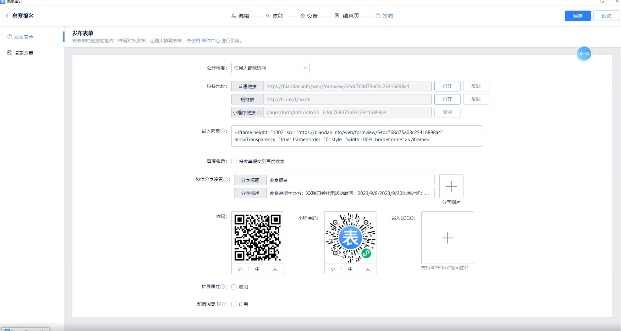Select small size for the mini program code
The width and height of the screenshot is (621, 331).
pyautogui.click(x=333, y=269)
